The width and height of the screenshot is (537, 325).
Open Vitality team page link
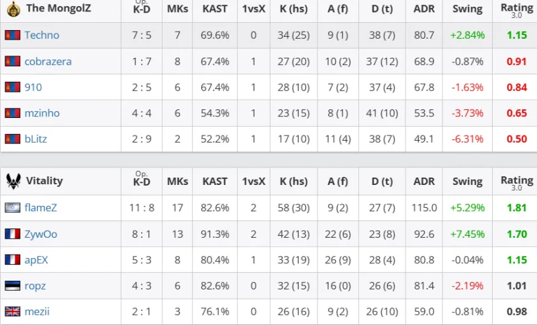click(44, 180)
